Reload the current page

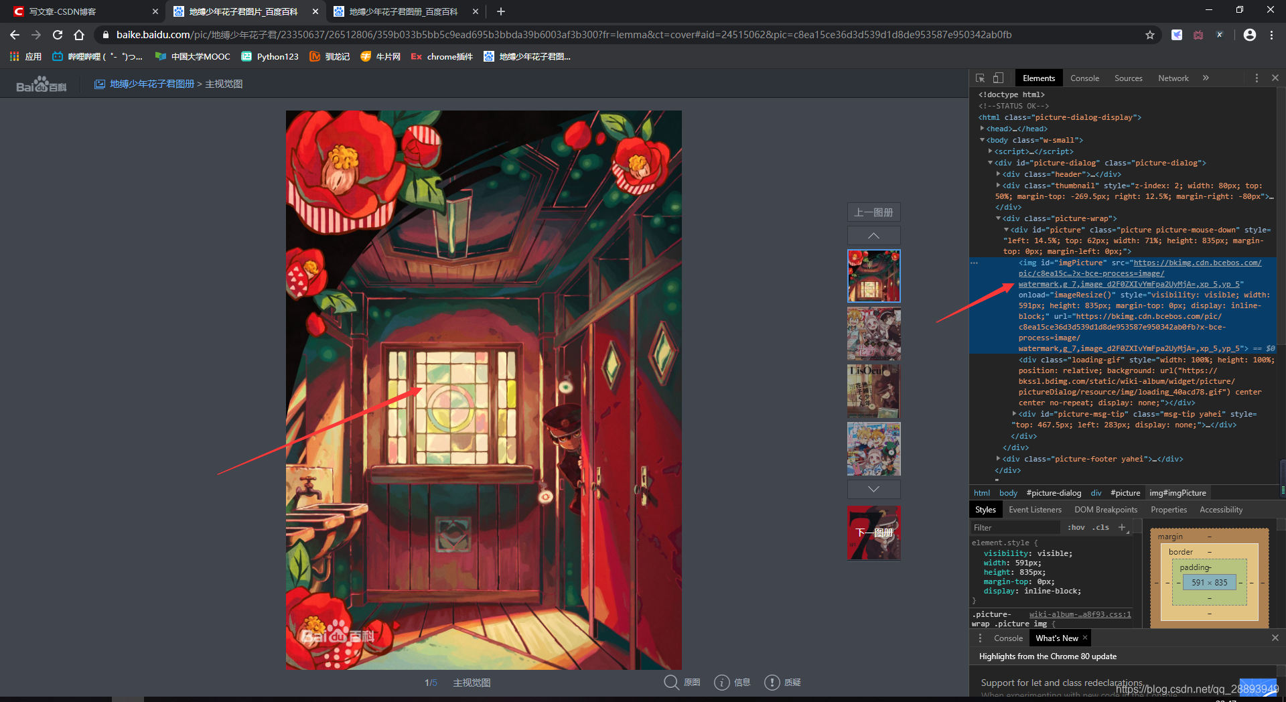tap(58, 35)
